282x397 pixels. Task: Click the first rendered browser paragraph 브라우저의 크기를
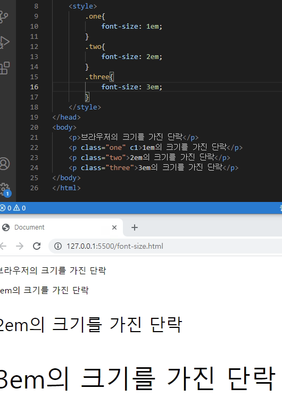coord(53,271)
